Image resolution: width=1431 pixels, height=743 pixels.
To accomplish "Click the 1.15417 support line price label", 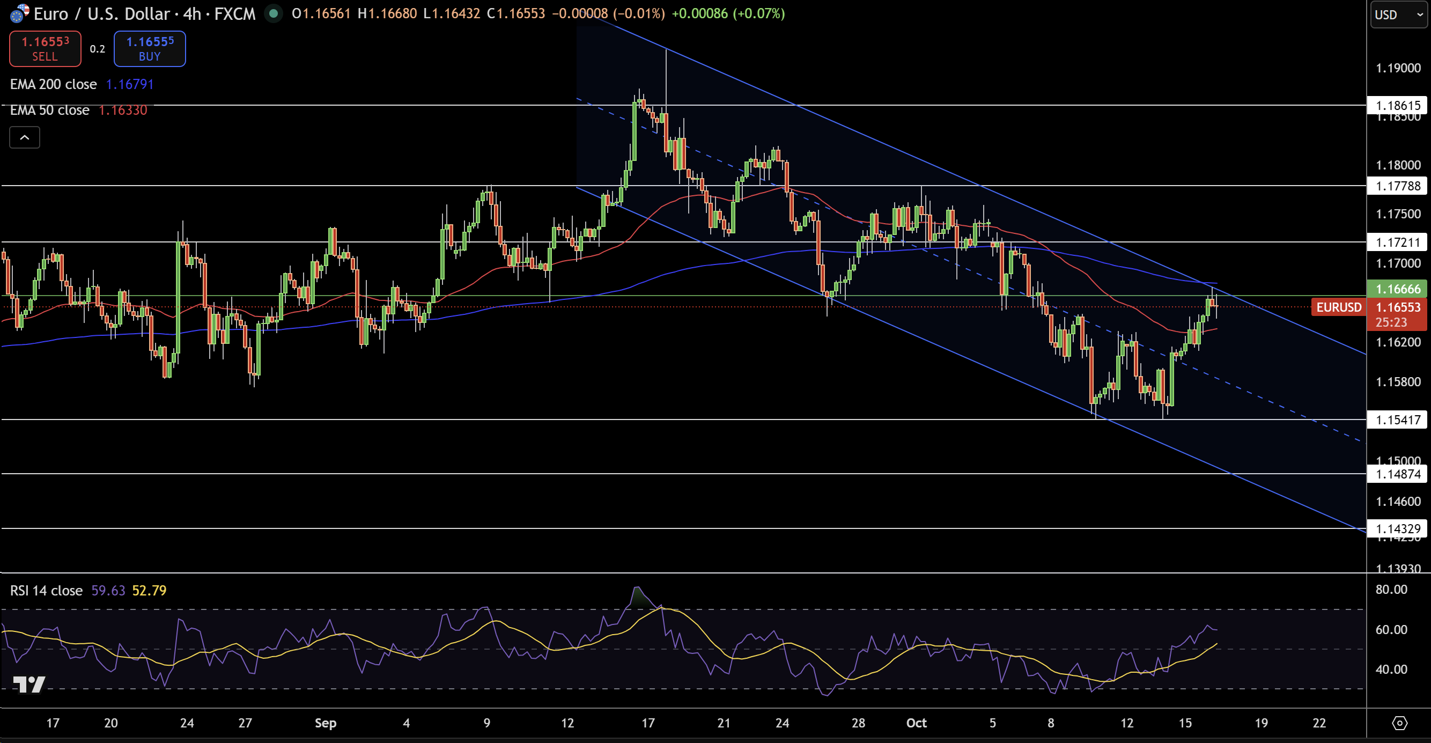I will 1398,420.
